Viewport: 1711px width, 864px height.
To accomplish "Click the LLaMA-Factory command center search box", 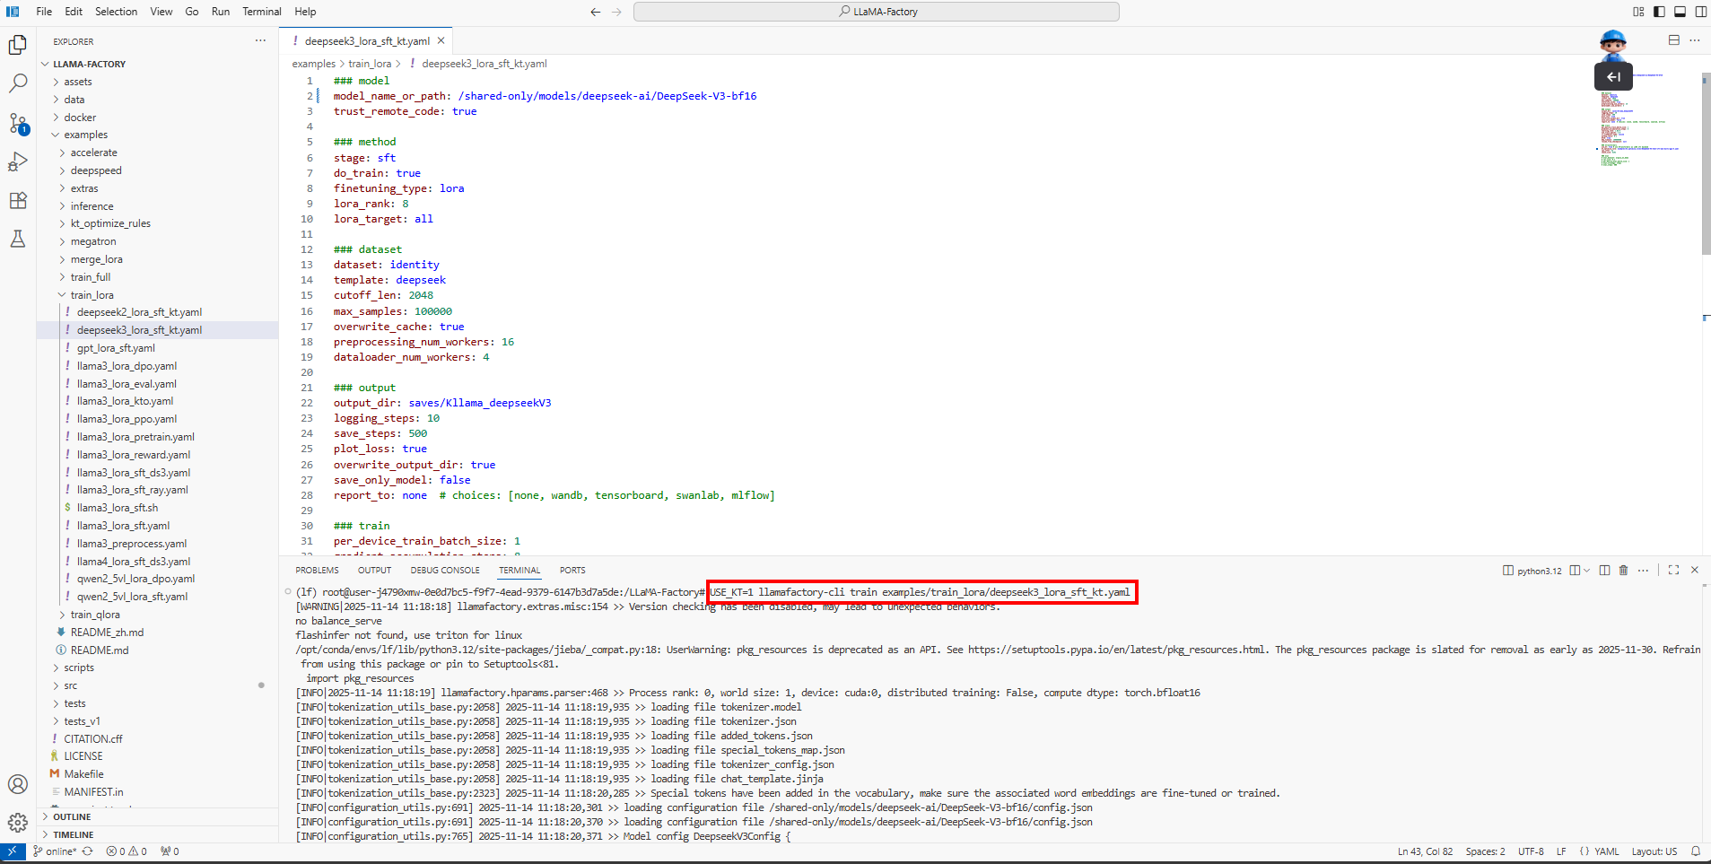I will [x=877, y=12].
